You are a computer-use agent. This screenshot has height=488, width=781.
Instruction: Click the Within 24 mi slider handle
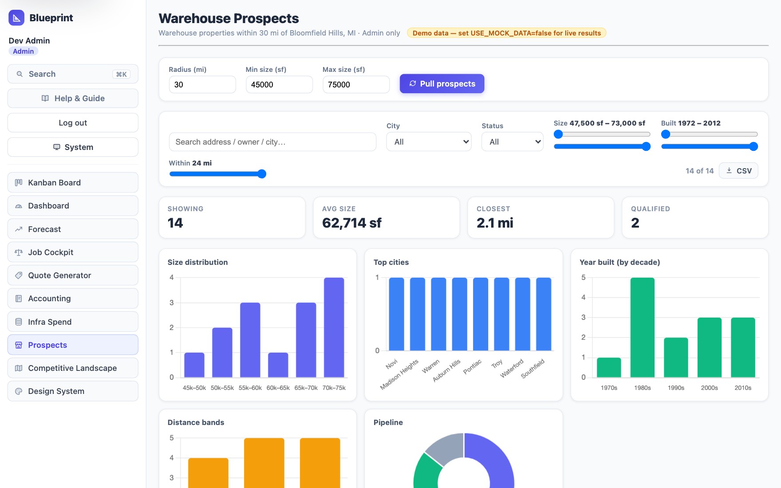click(262, 174)
